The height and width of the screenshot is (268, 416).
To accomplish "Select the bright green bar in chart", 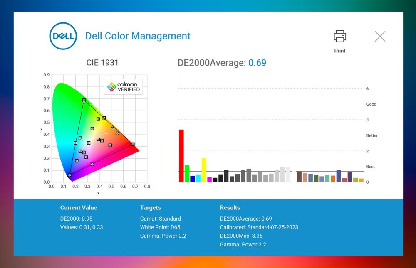I will click(187, 174).
